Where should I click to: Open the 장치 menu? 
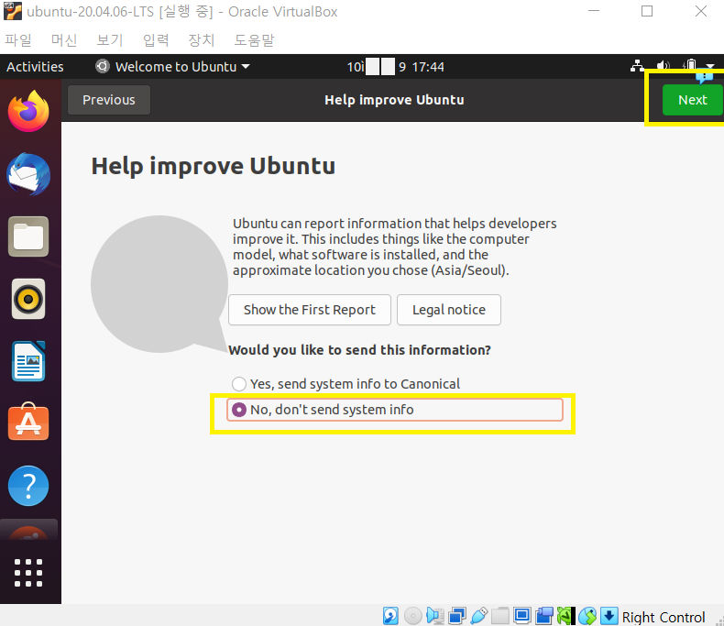pos(202,40)
